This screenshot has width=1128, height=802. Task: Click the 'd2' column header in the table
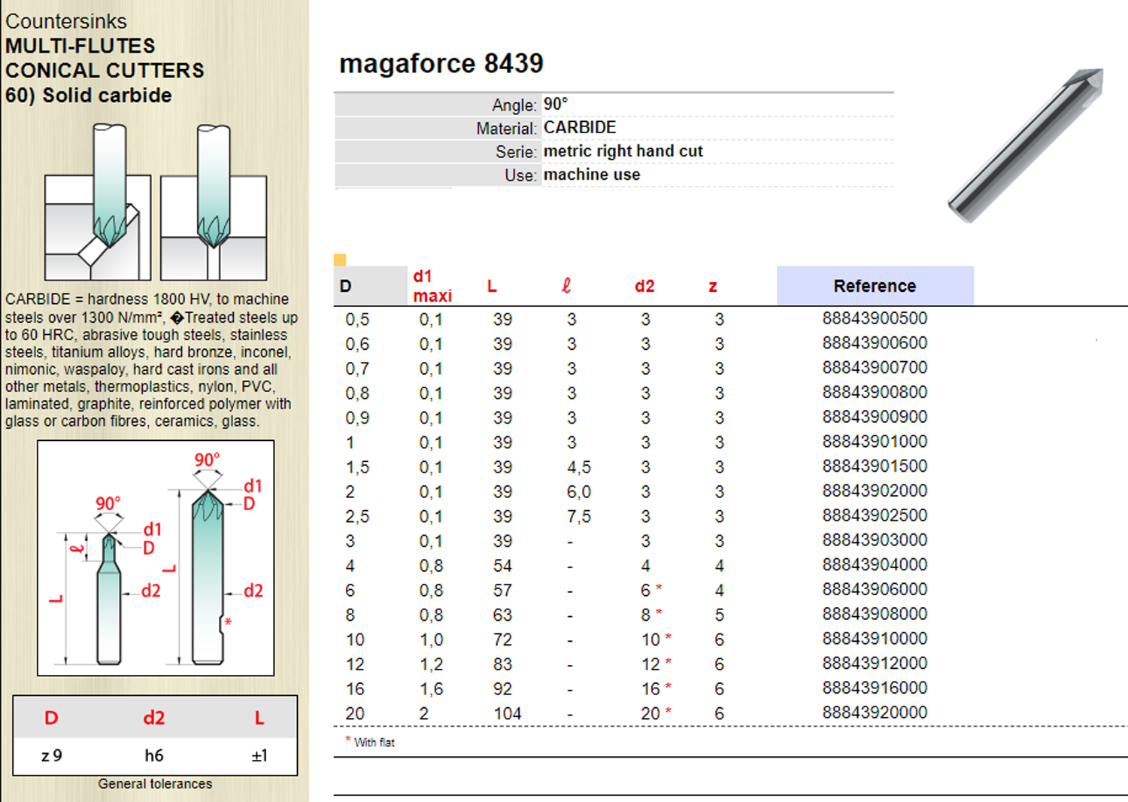tap(644, 286)
